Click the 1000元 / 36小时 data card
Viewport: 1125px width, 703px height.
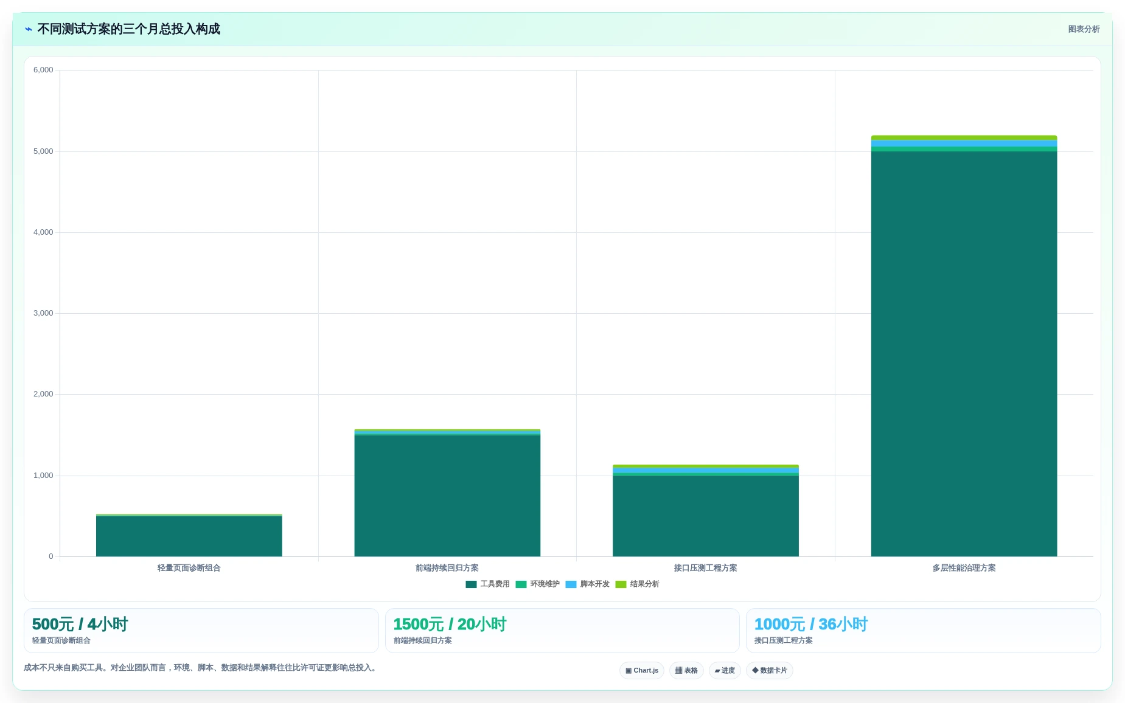point(924,631)
